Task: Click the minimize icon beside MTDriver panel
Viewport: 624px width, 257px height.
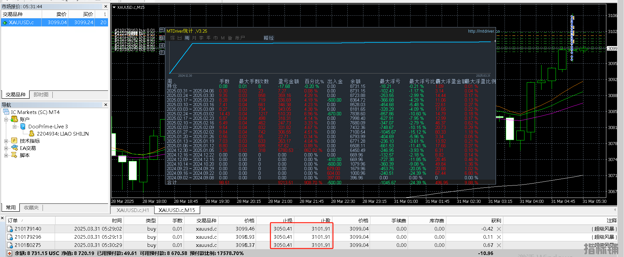Action: coord(162,30)
